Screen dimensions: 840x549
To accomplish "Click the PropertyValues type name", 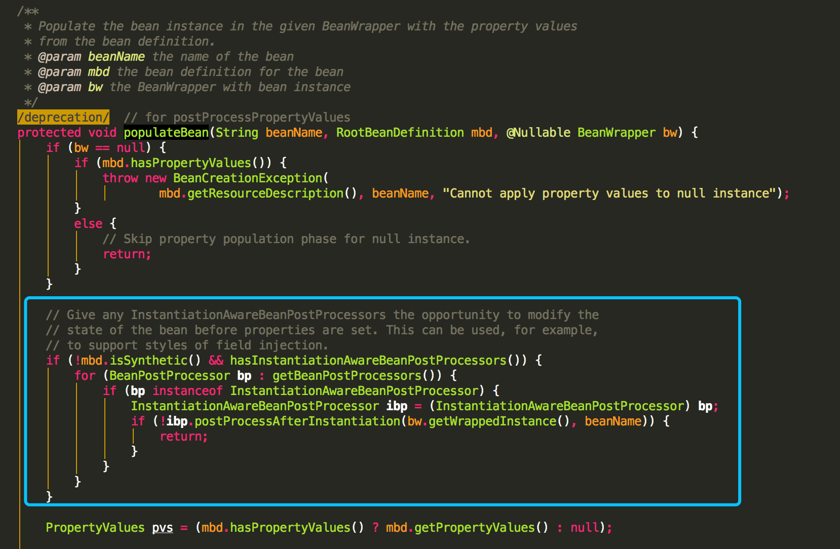I will tap(95, 528).
